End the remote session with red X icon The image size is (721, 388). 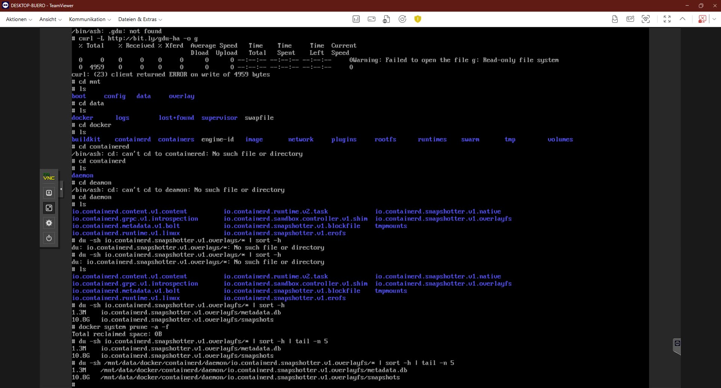[701, 19]
